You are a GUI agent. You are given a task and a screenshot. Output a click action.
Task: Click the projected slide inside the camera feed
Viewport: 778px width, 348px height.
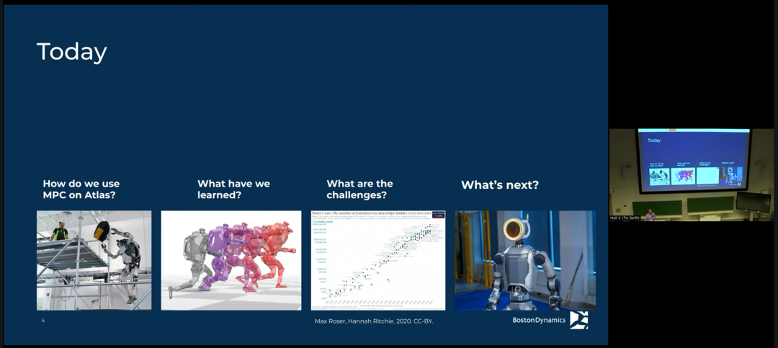(694, 161)
